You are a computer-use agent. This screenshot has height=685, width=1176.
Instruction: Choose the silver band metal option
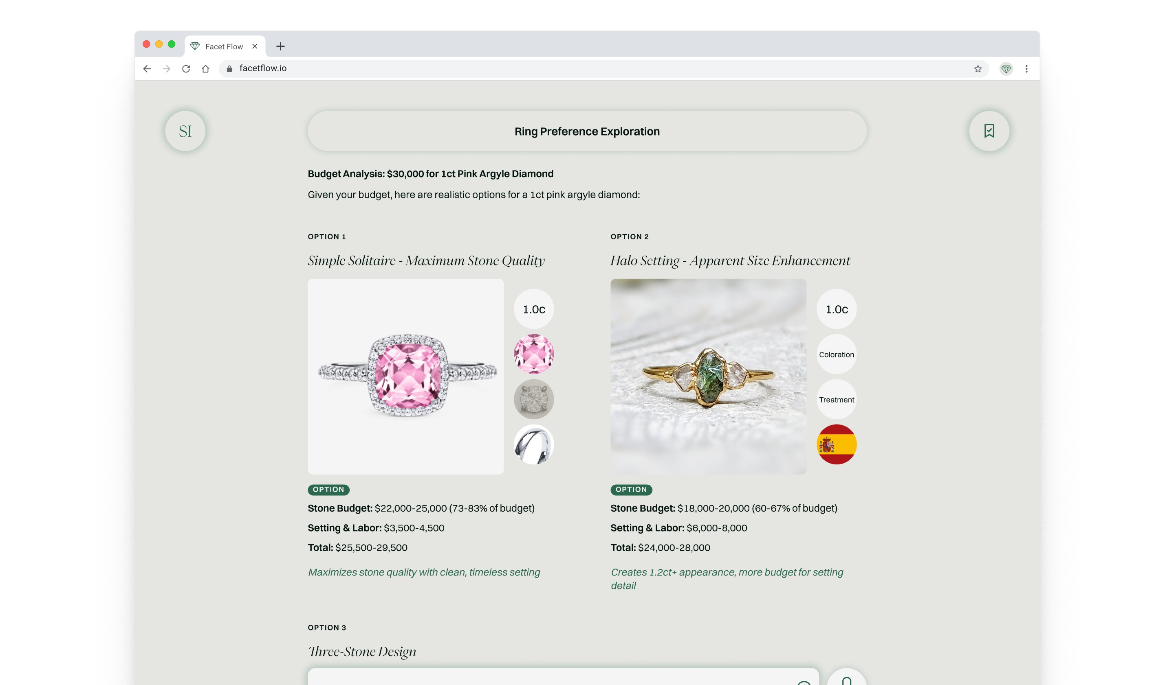click(533, 444)
